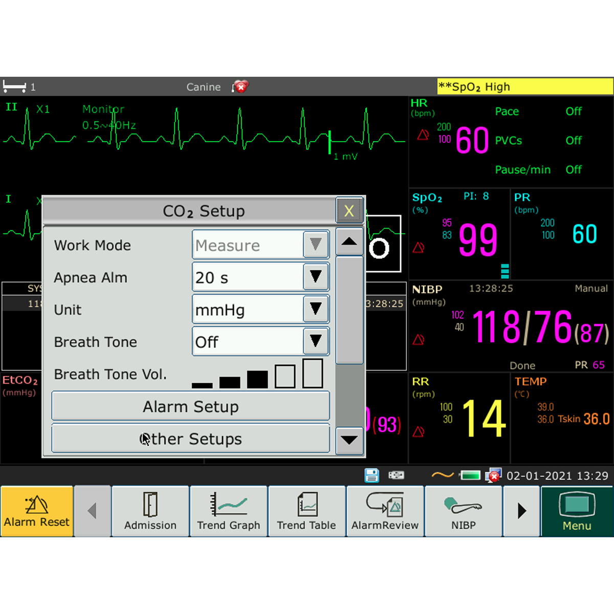Click the scroll up arrow in CO₂ Setup
The height and width of the screenshot is (614, 614).
(349, 242)
